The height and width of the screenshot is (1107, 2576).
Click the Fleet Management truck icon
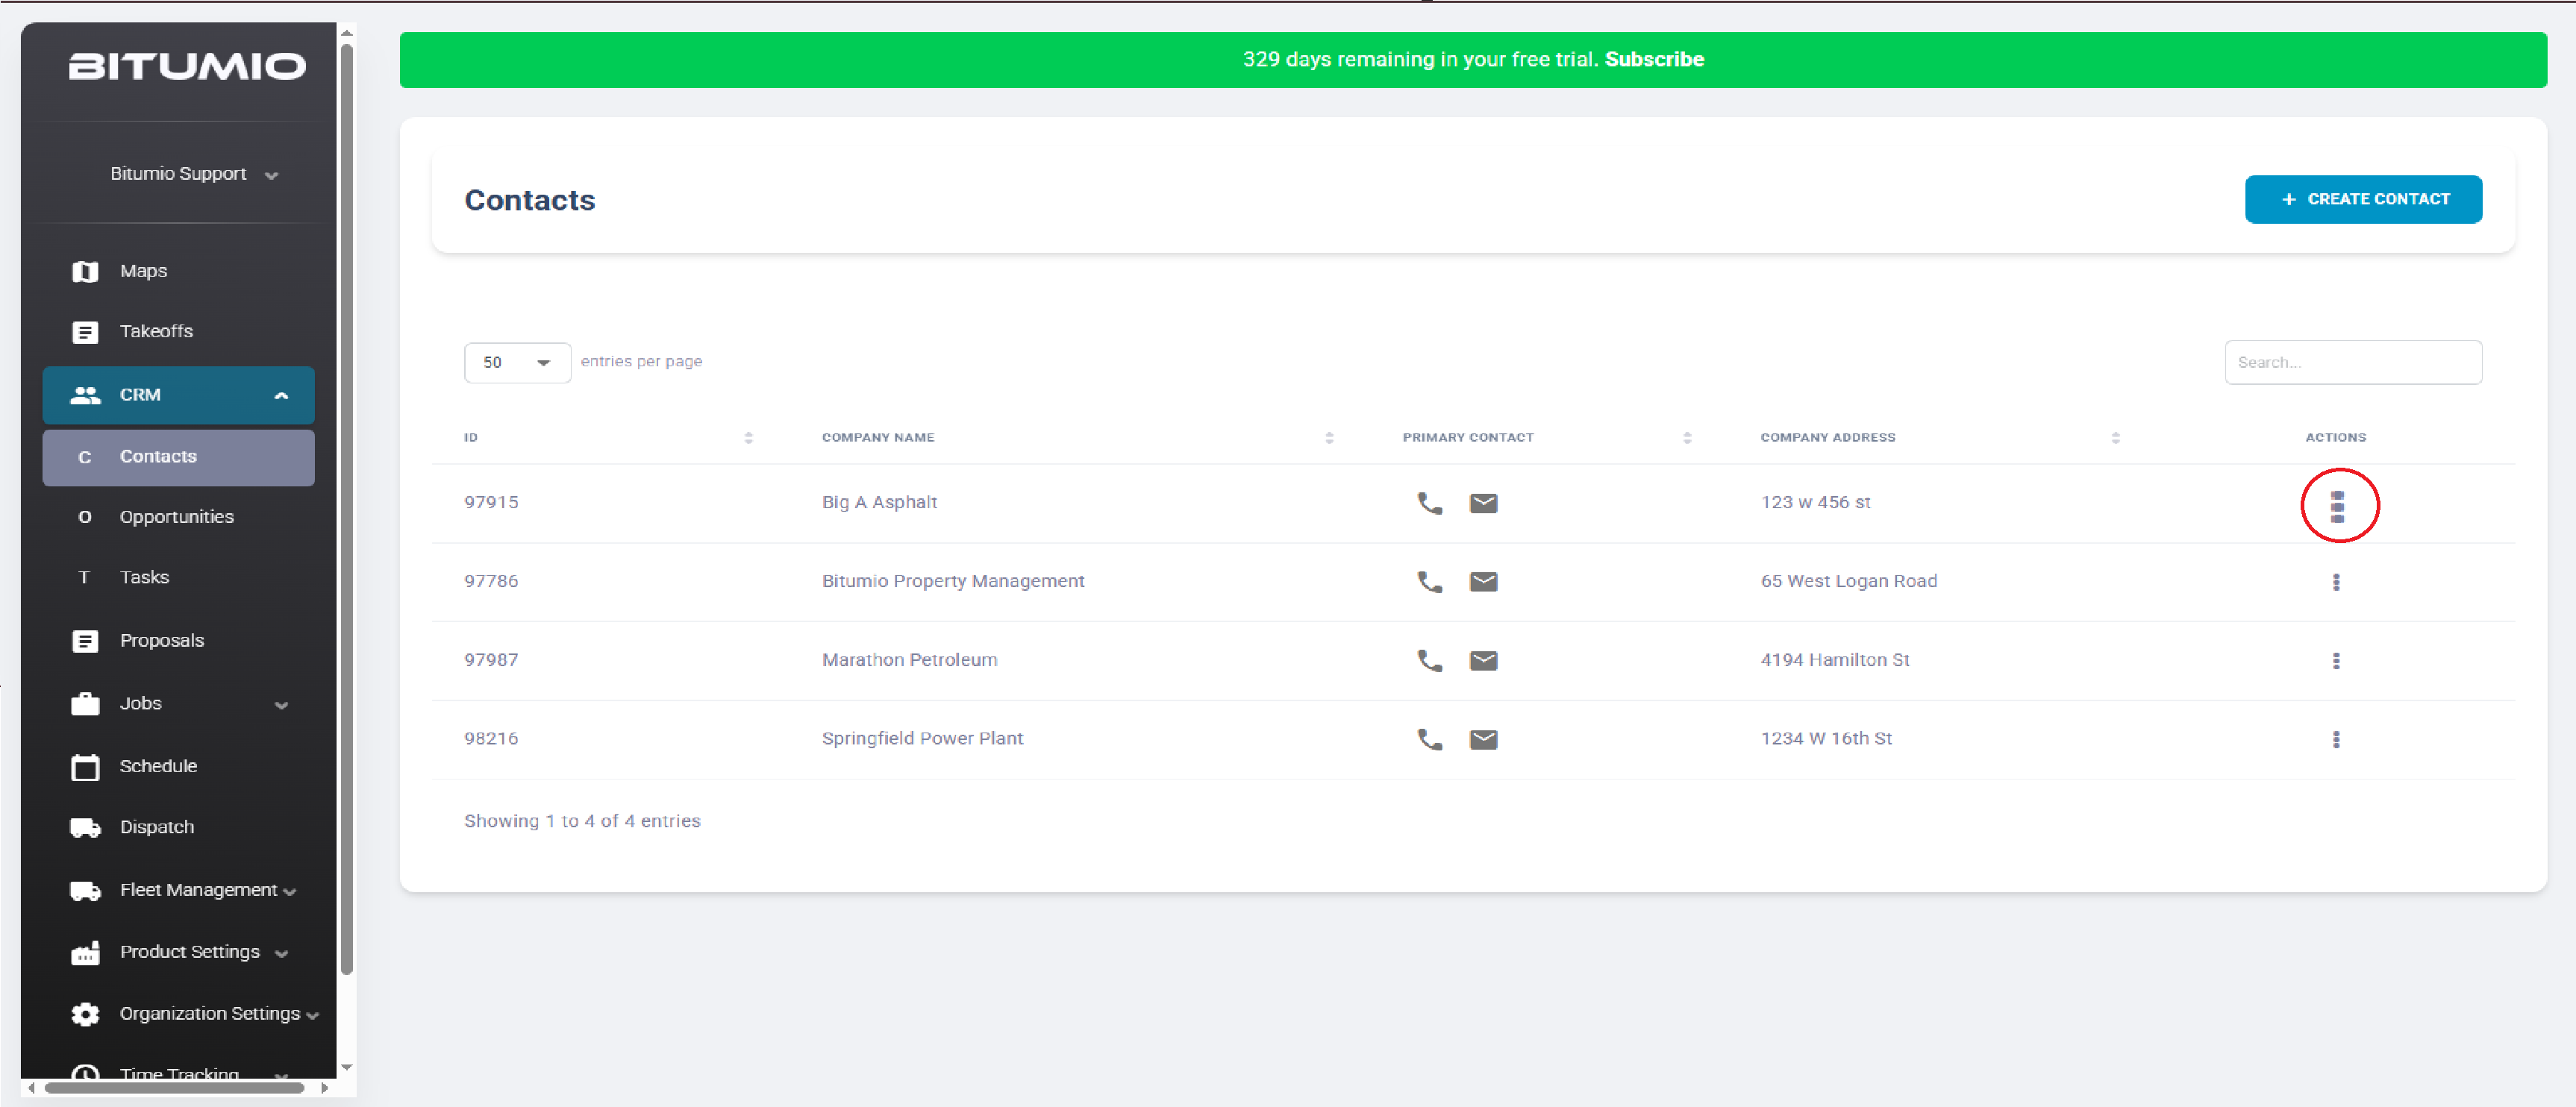85,891
